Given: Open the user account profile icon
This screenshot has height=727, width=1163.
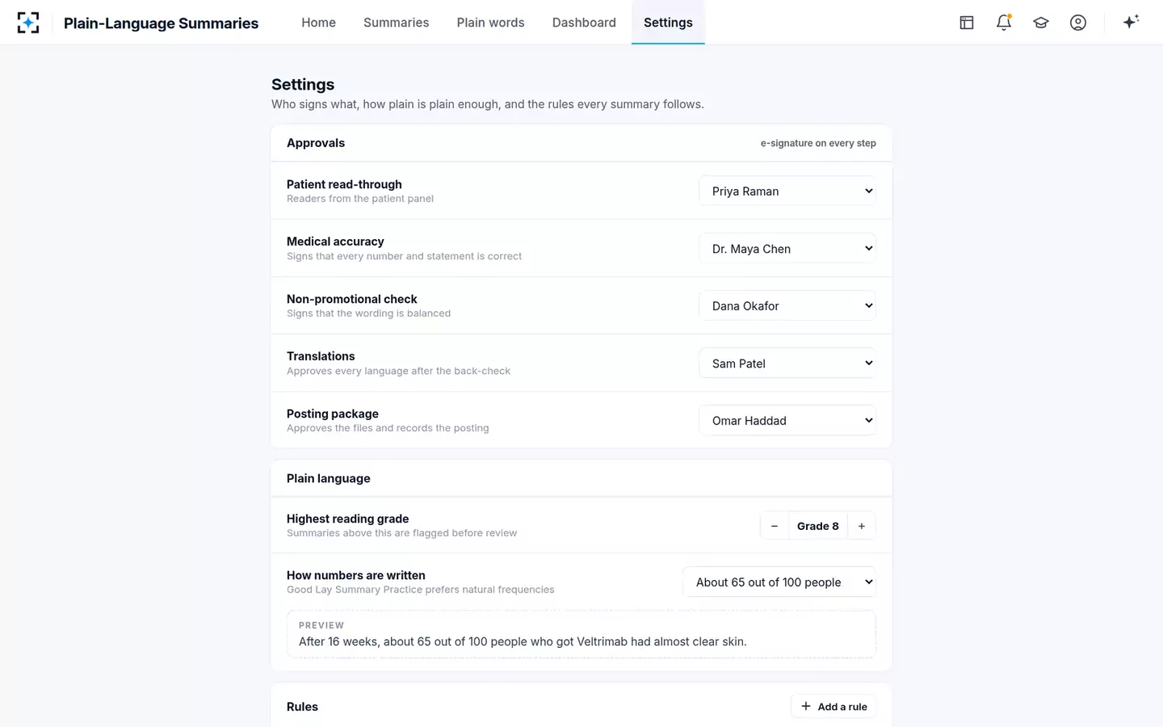Looking at the screenshot, I should click(1078, 23).
